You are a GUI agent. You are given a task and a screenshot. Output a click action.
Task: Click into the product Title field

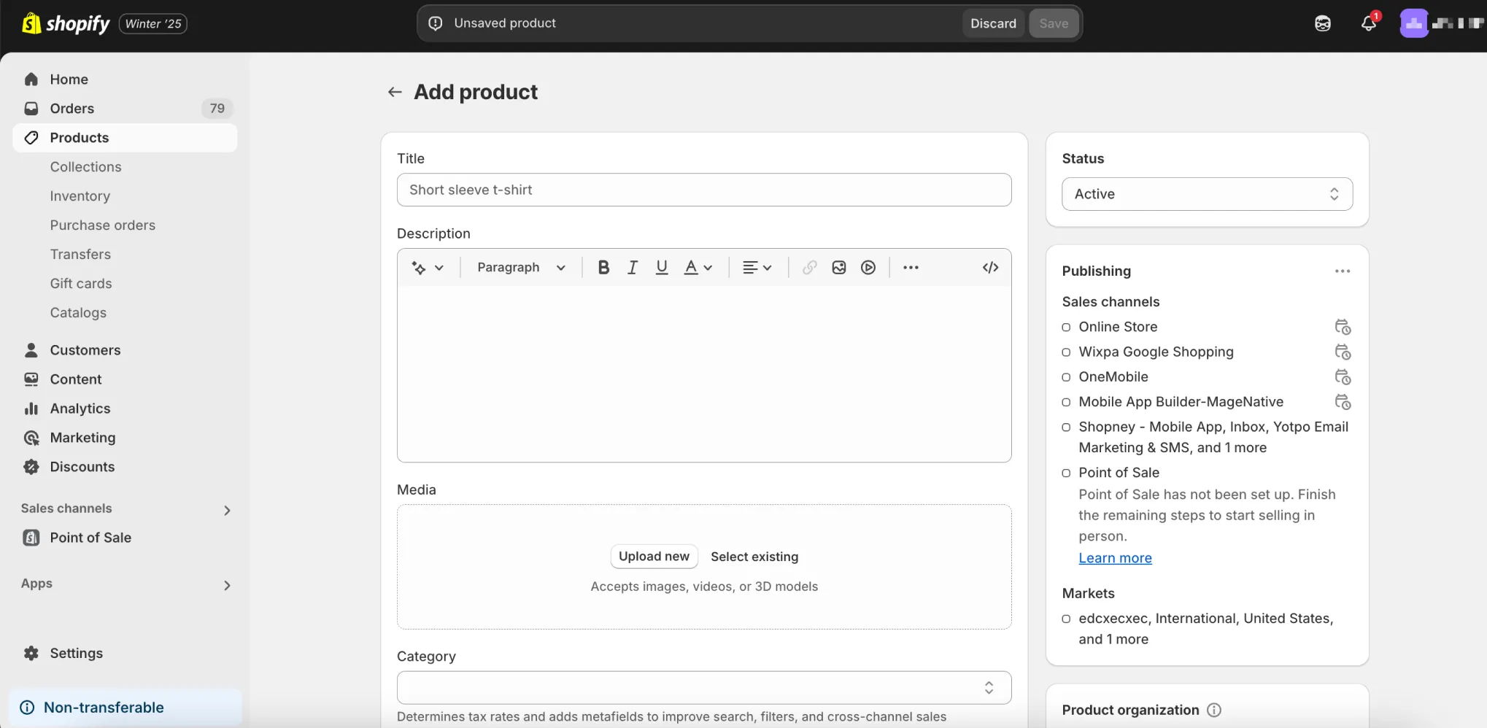click(704, 190)
